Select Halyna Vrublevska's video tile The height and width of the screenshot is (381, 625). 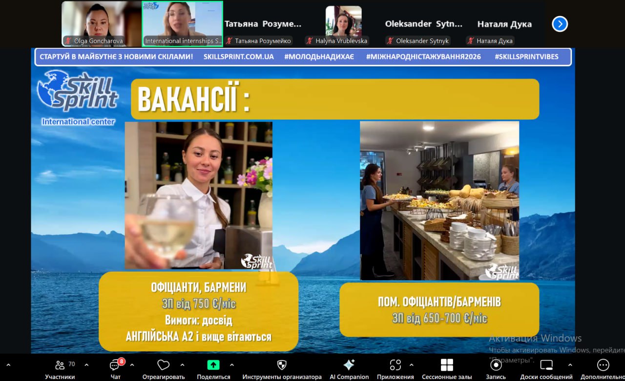click(x=343, y=23)
